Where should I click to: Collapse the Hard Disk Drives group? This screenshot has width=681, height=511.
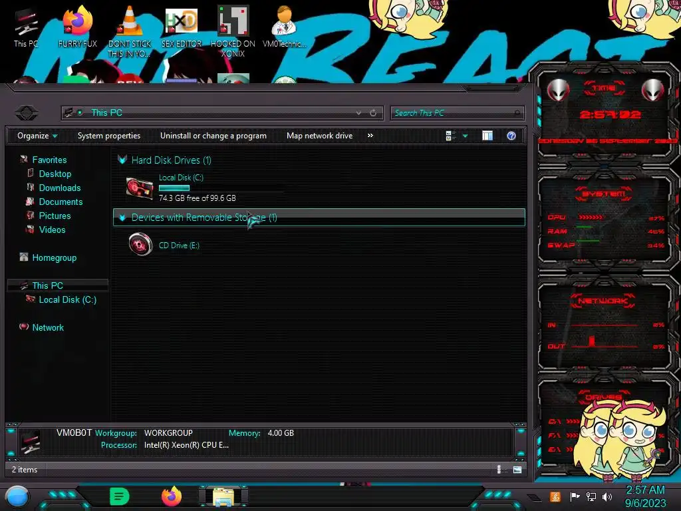click(122, 160)
